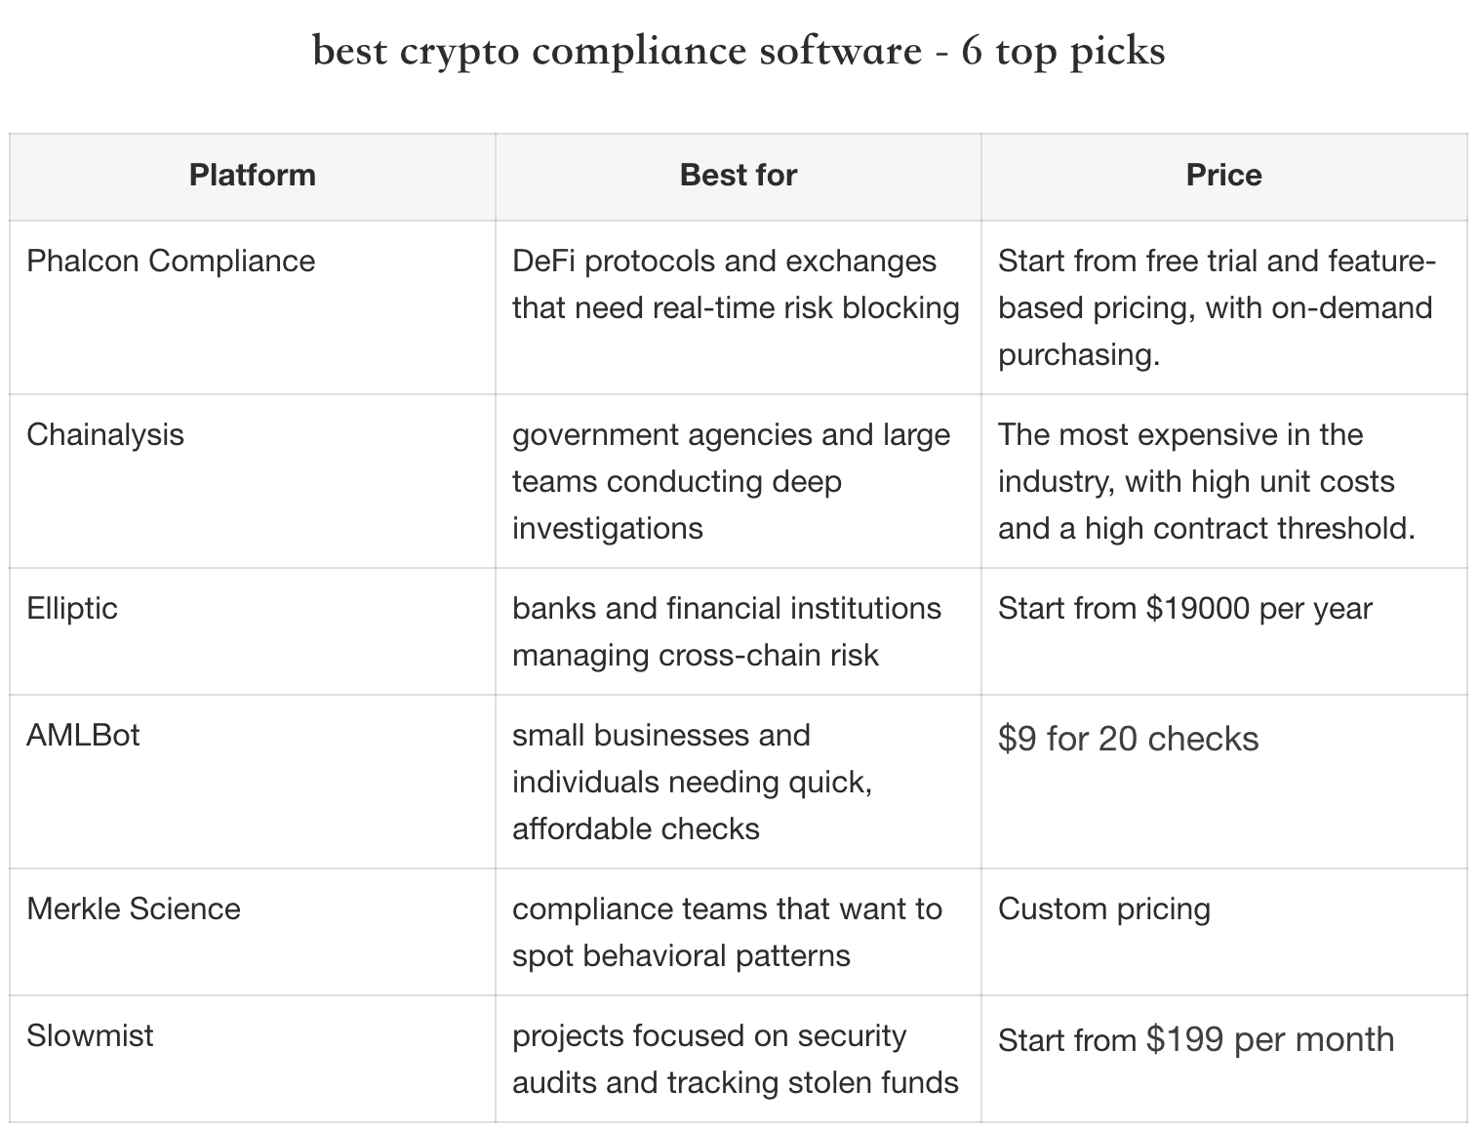Click the $199 per month price
This screenshot has height=1130, width=1479.
(1196, 1040)
